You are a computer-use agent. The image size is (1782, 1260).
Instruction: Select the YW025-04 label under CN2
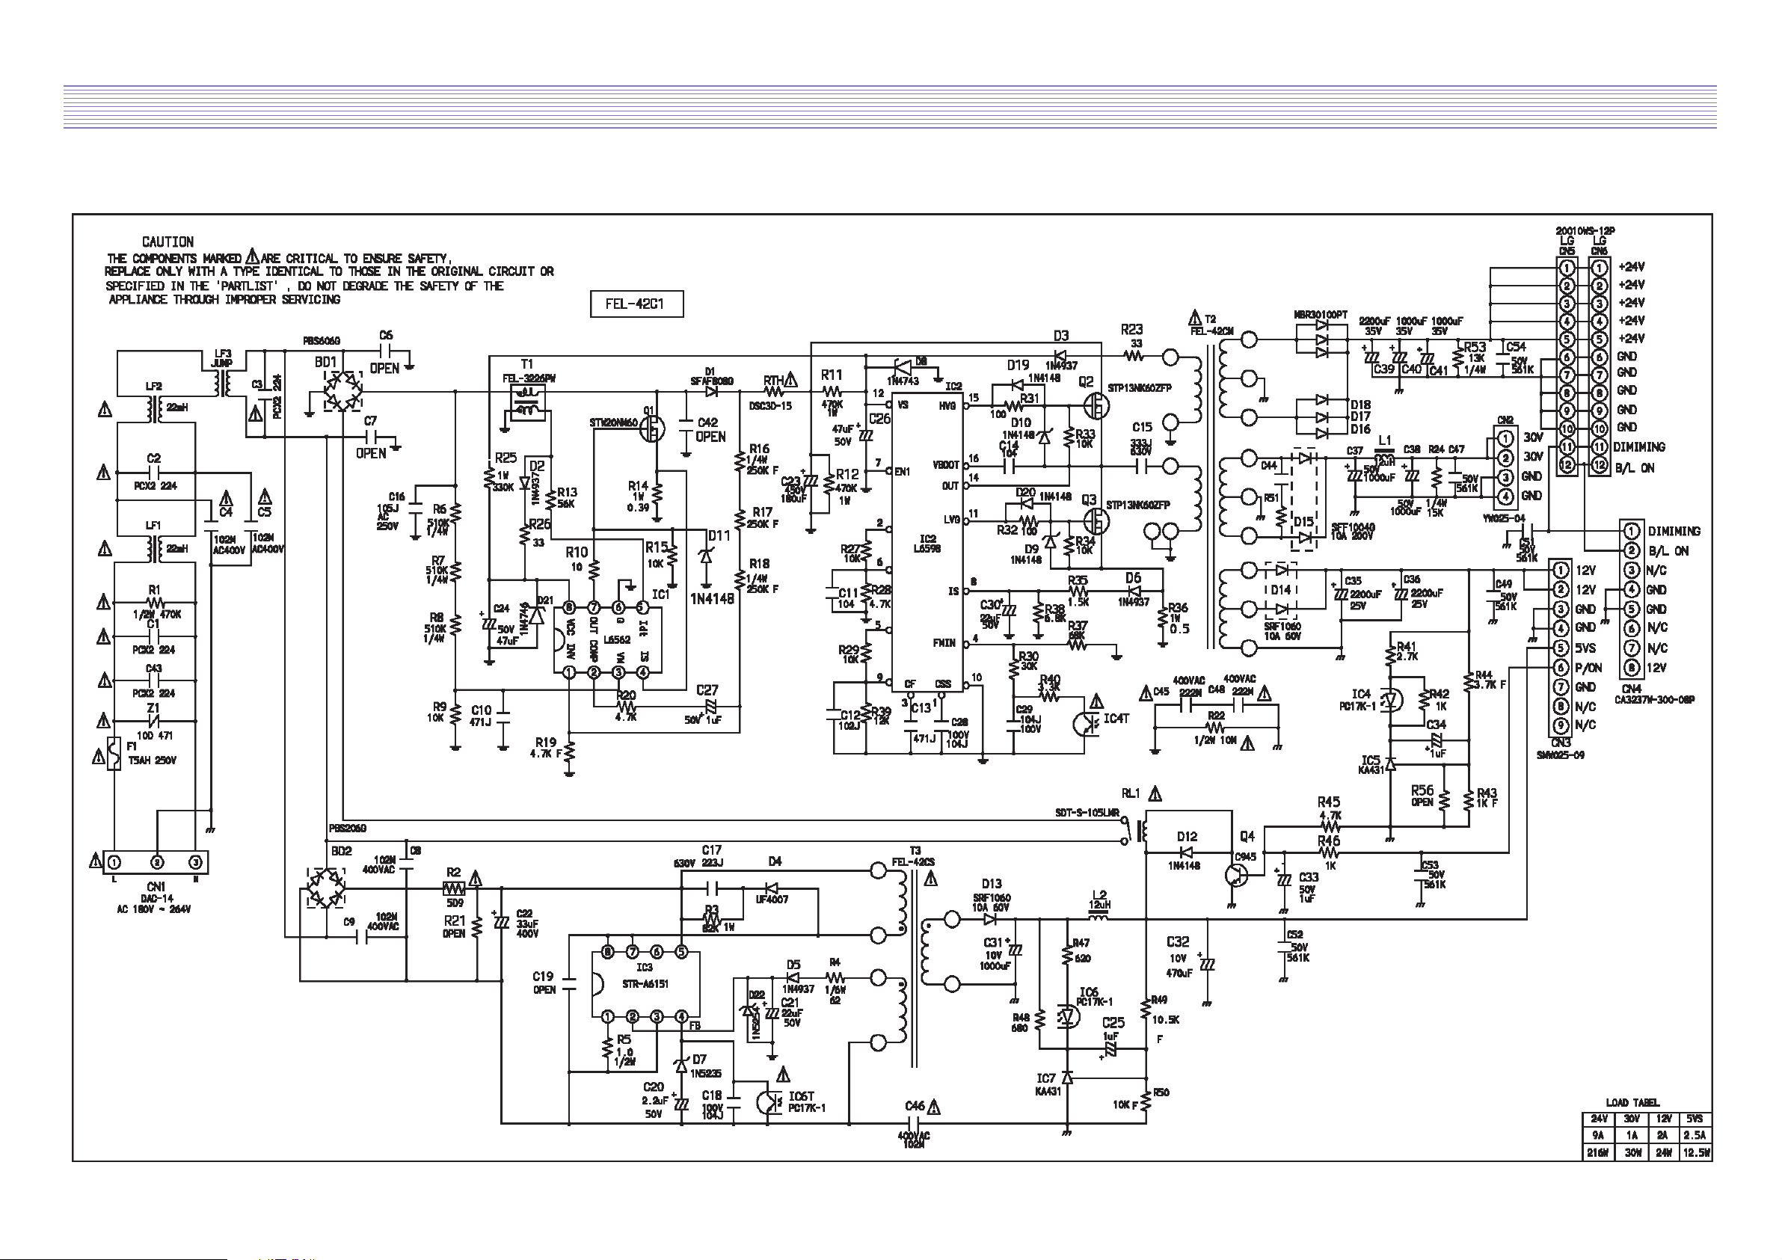[1502, 517]
